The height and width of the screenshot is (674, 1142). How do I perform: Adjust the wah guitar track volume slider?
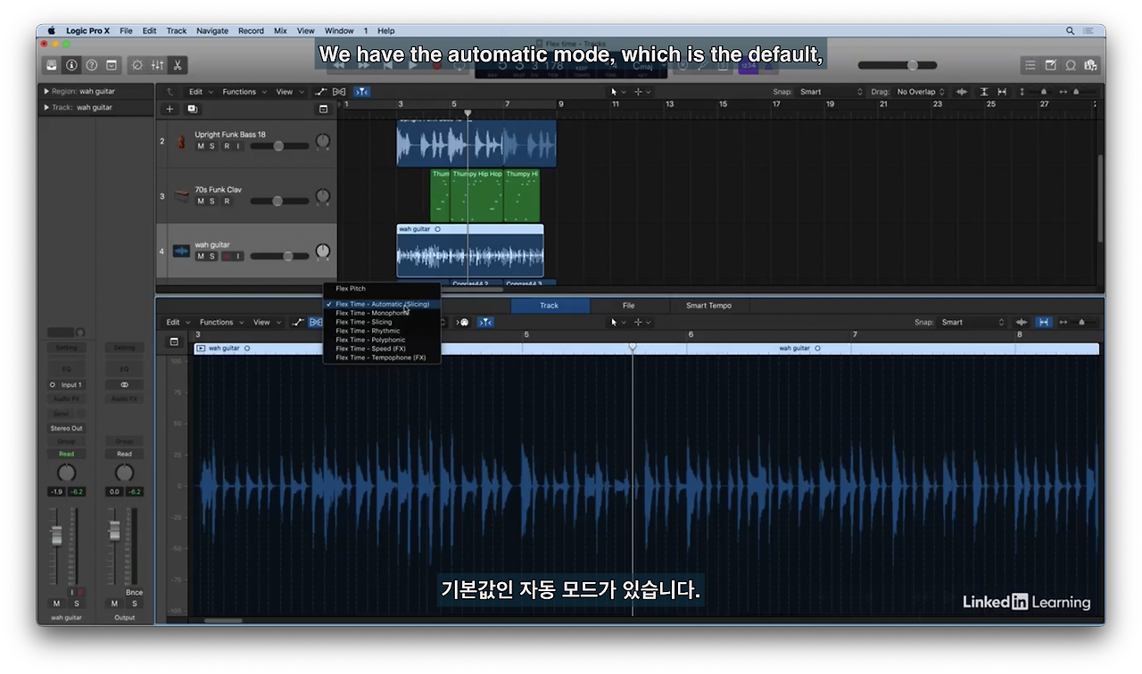(279, 257)
